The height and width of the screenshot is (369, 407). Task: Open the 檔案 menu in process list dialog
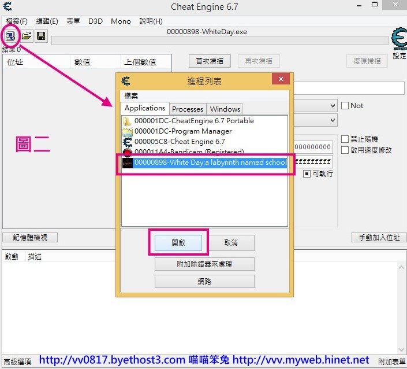pyautogui.click(x=131, y=96)
